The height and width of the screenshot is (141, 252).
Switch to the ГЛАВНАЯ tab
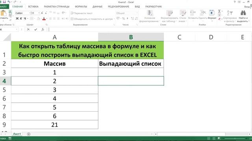[17, 7]
